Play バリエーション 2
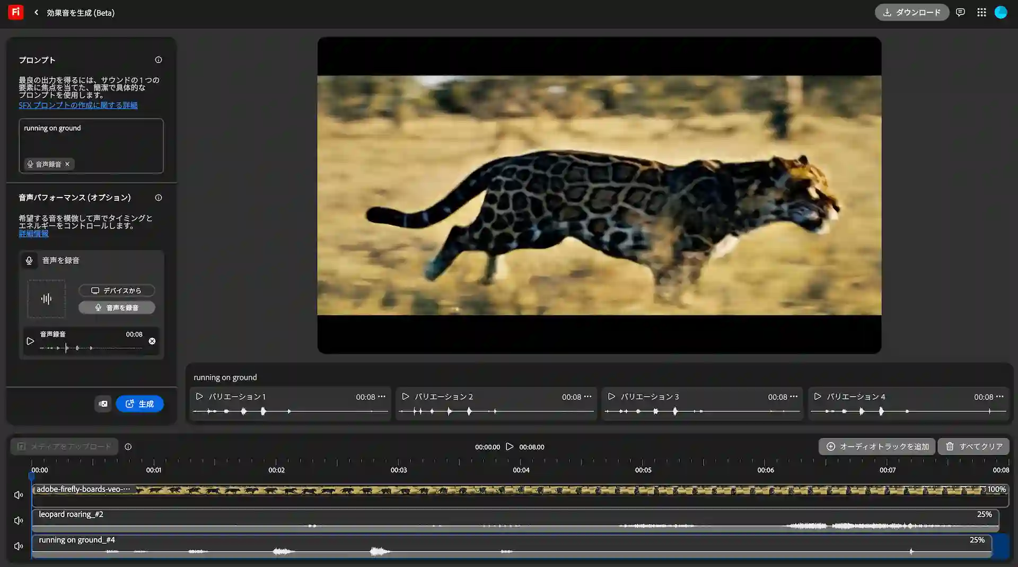Image resolution: width=1018 pixels, height=567 pixels. point(406,396)
